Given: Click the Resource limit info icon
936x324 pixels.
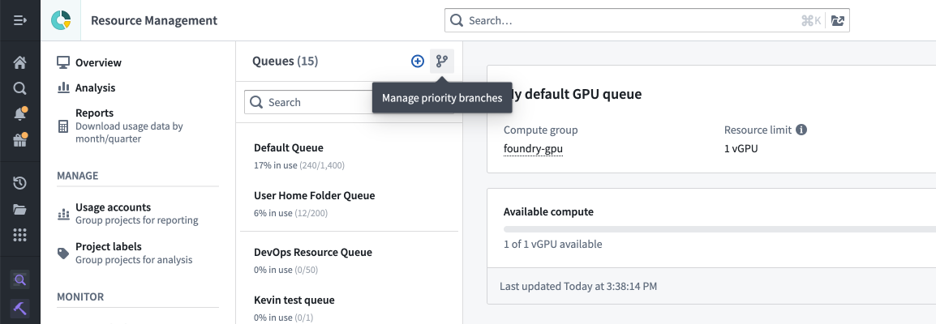Looking at the screenshot, I should click(x=801, y=130).
